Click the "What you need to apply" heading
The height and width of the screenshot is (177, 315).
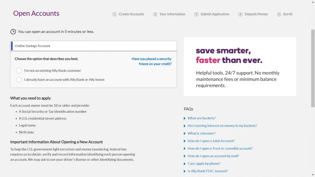click(31, 98)
